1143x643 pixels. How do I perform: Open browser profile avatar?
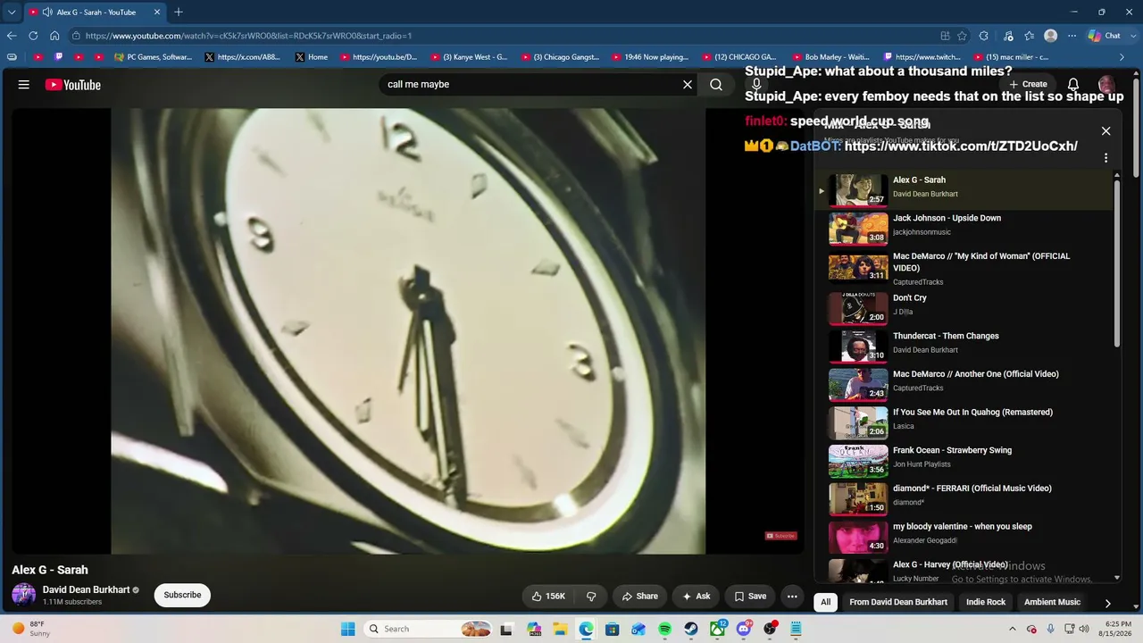coord(1051,36)
